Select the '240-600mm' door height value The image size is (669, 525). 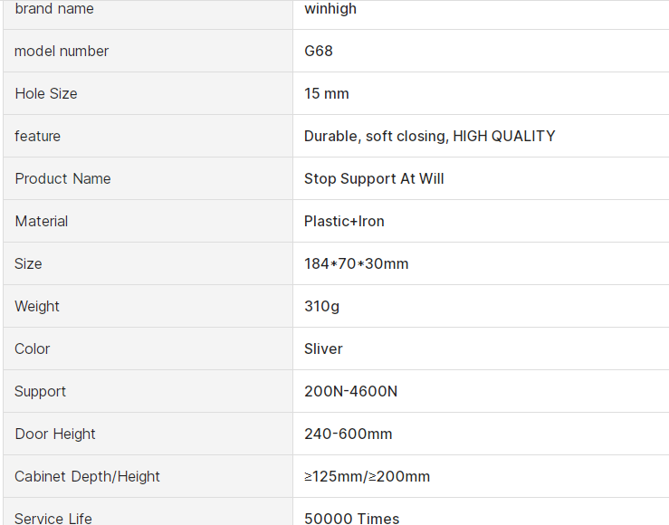pos(348,434)
